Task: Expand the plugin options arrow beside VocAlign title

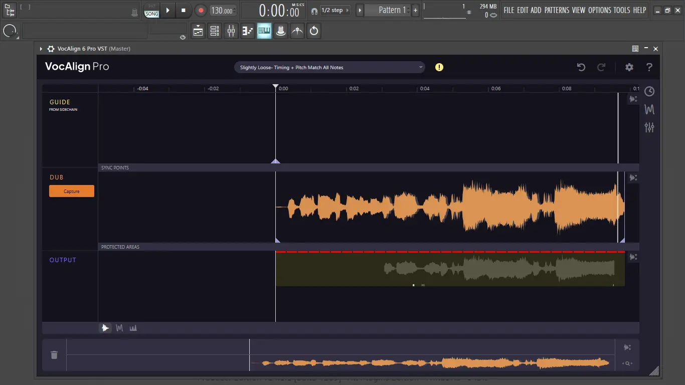Action: click(41, 49)
